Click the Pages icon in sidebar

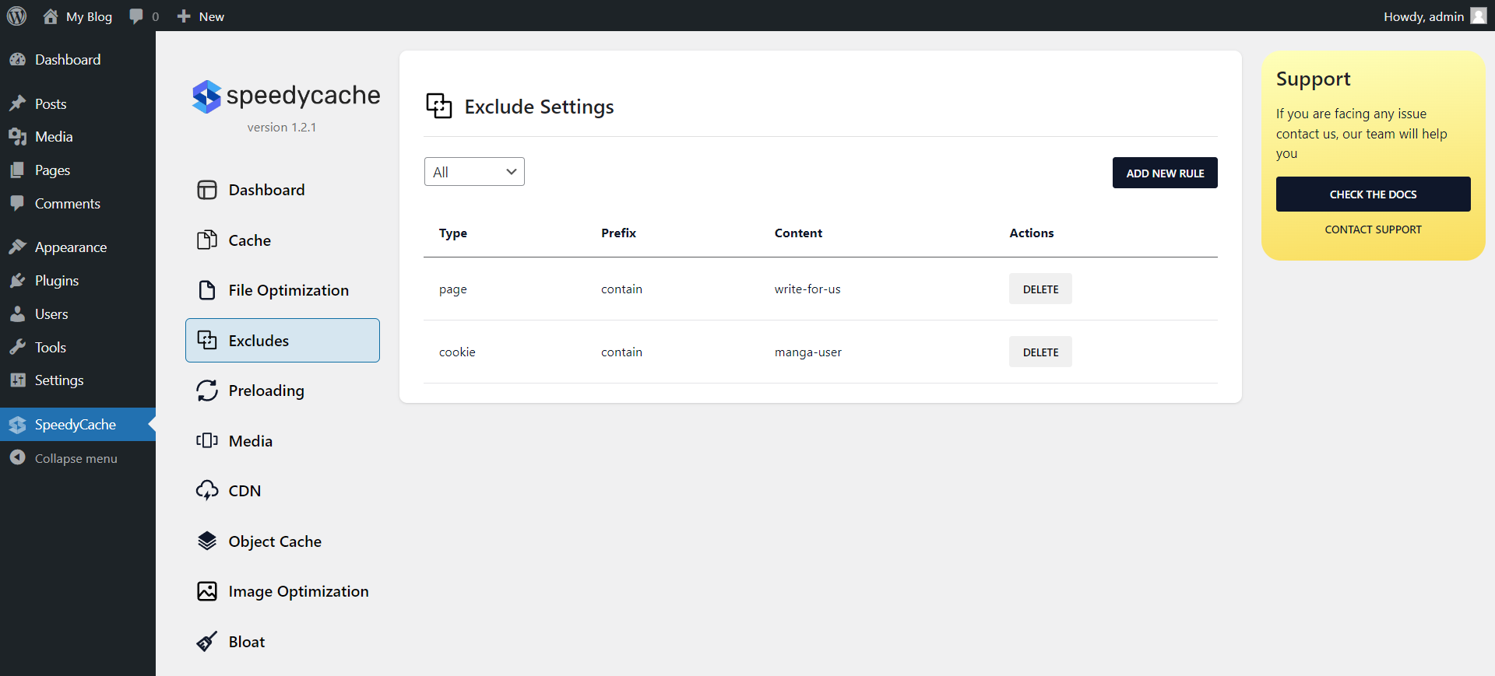coord(17,170)
